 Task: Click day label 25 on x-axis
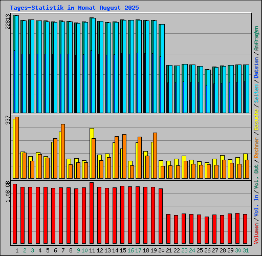200,250
